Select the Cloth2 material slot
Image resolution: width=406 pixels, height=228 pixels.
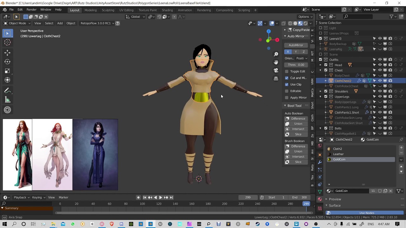coord(361,149)
